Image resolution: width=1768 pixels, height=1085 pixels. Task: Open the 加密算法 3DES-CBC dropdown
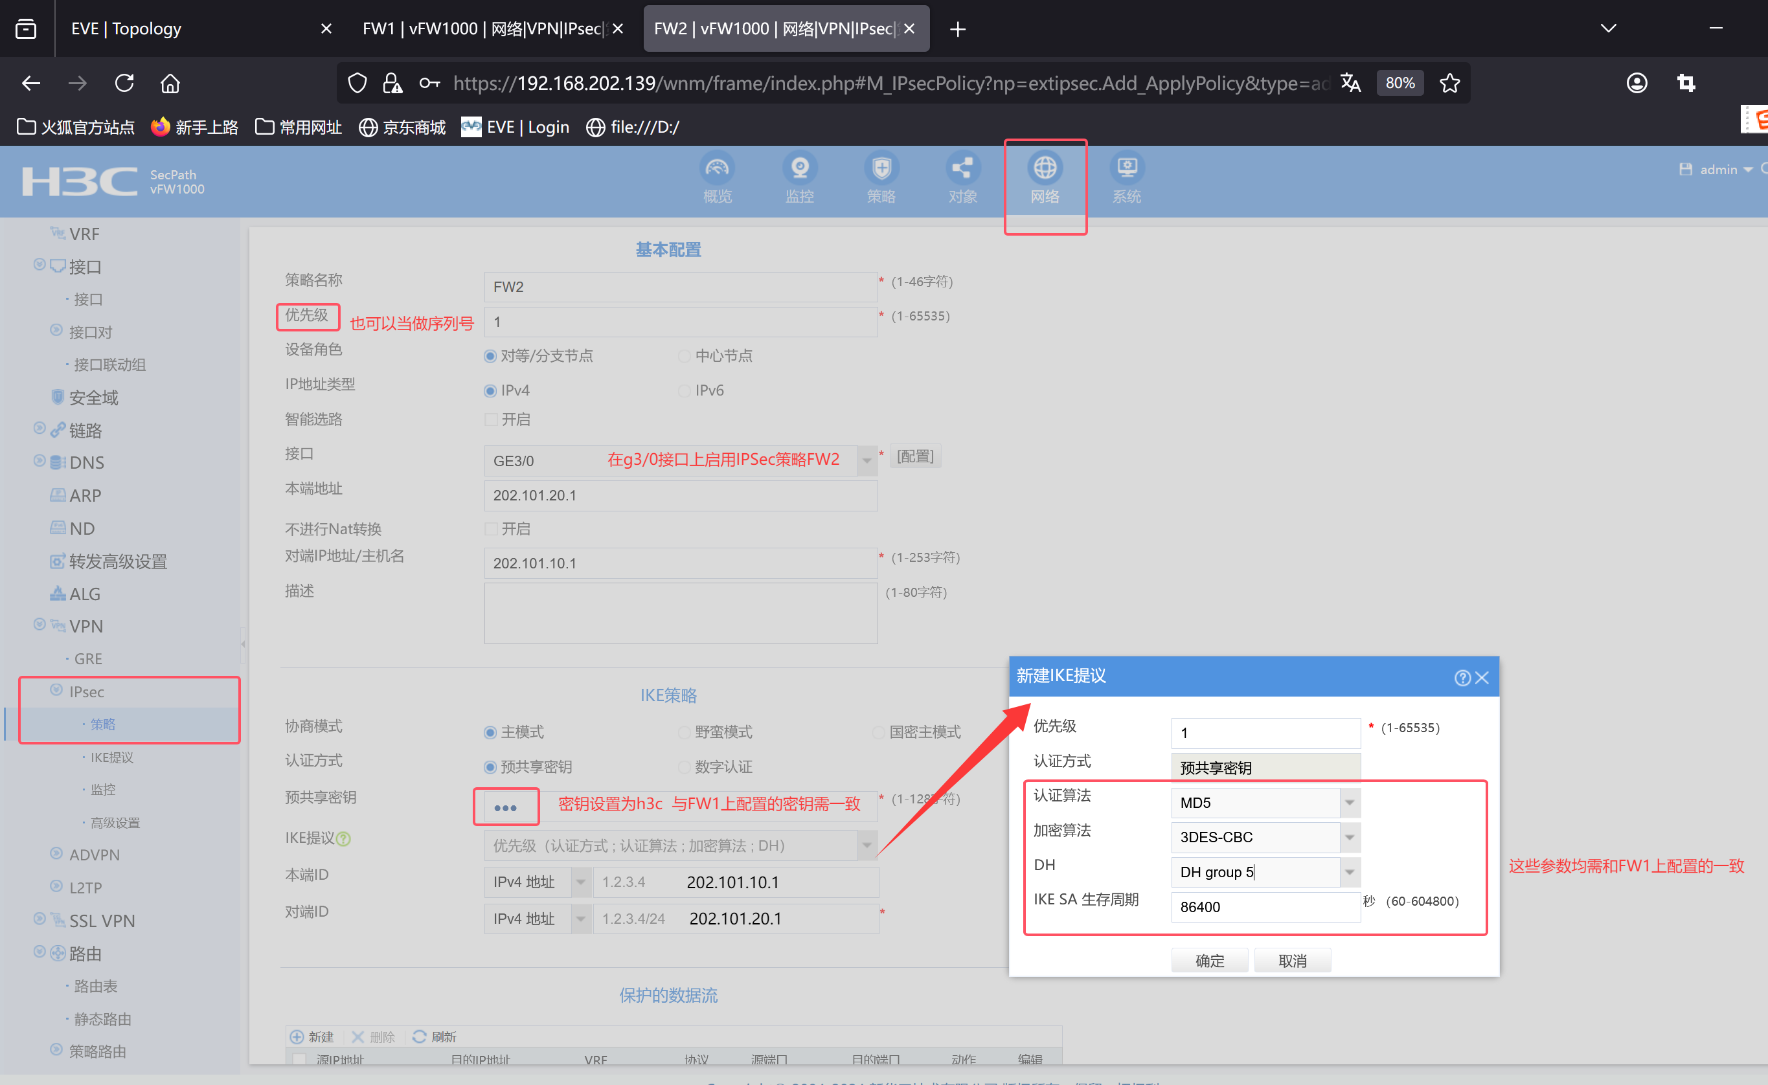1349,836
